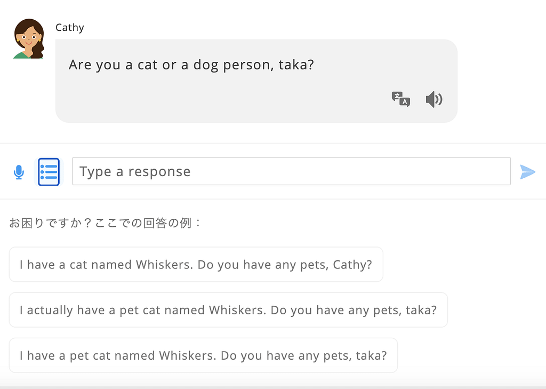The image size is (546, 389).
Task: Pick the "I actually have a pet cat" suggestion
Action: click(x=228, y=310)
